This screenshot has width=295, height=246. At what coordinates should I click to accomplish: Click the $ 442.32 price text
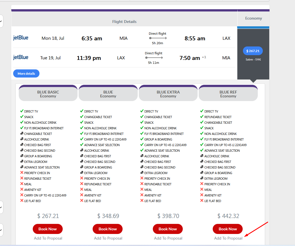click(228, 216)
